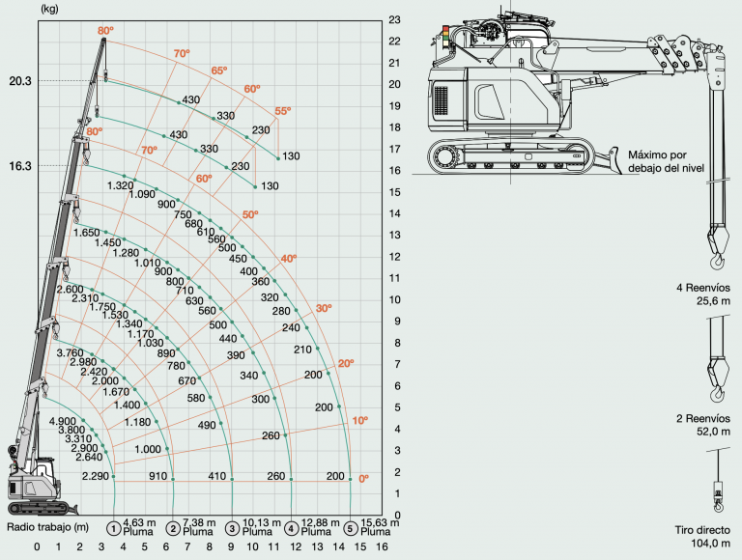The image size is (742, 560).
Task: Click the 15,63 m Pluma label
Action: point(380,527)
